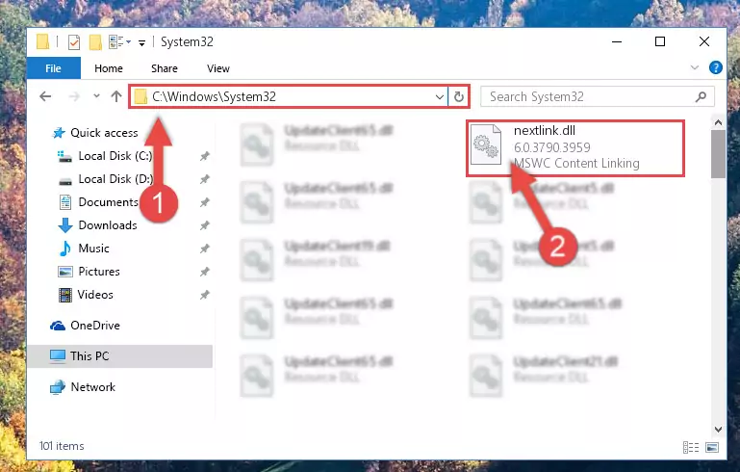The image size is (740, 472).
Task: Select OneDrive in navigation pane
Action: [x=95, y=326]
